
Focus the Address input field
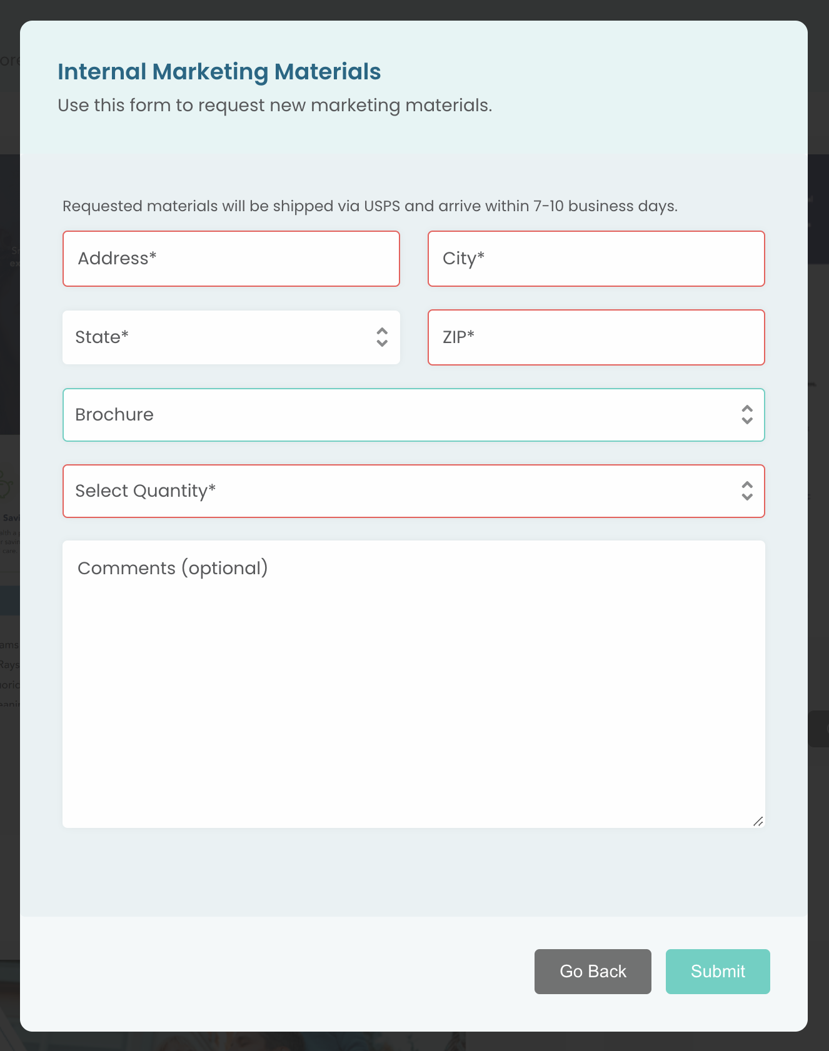point(231,259)
